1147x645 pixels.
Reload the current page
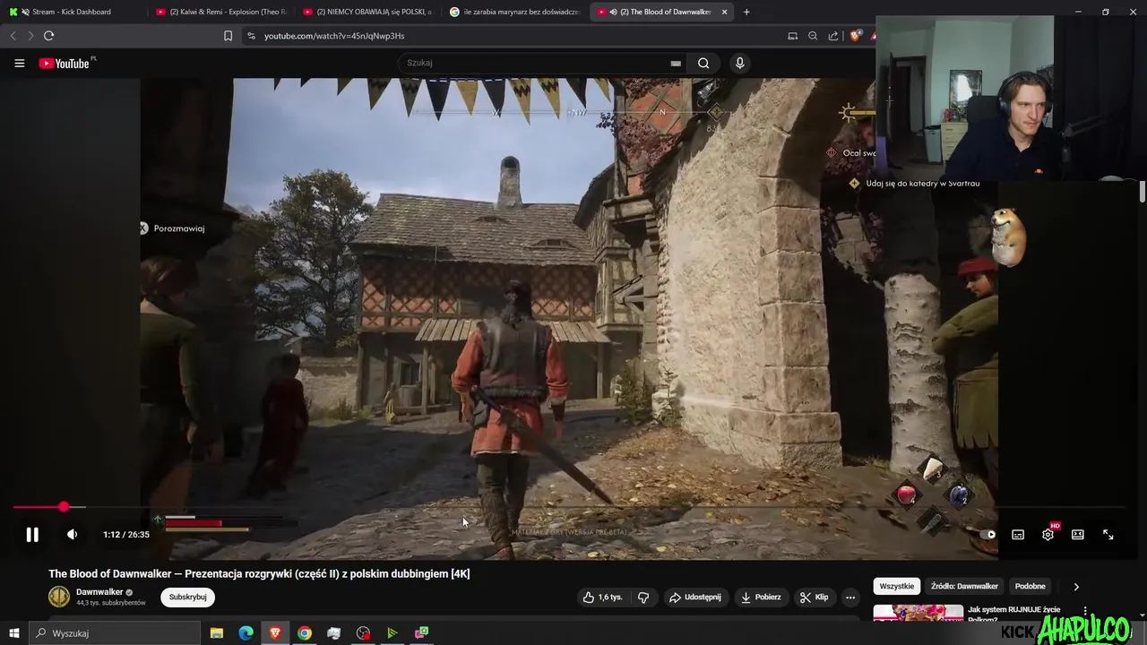pos(49,36)
